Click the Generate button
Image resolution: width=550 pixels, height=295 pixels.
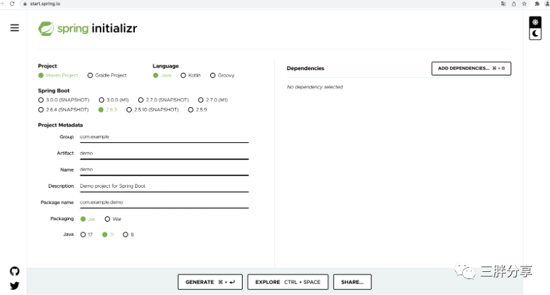point(210,282)
